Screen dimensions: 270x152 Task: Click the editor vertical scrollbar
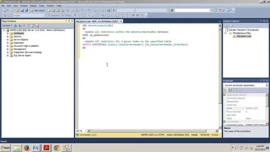(220, 78)
